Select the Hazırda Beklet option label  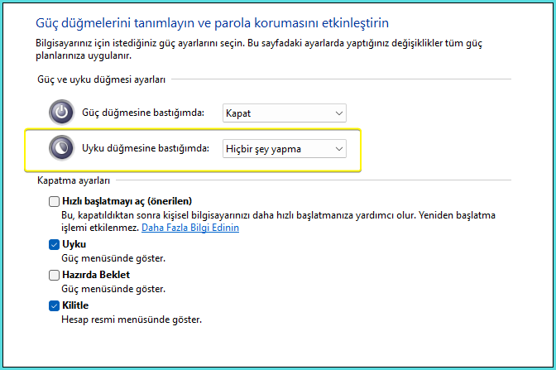point(96,275)
